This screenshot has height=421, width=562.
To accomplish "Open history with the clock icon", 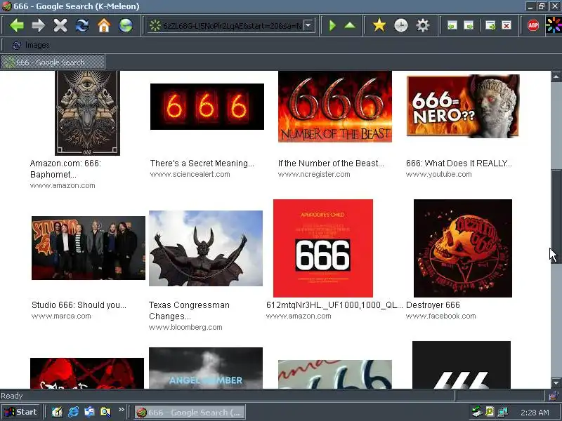I will pyautogui.click(x=400, y=25).
